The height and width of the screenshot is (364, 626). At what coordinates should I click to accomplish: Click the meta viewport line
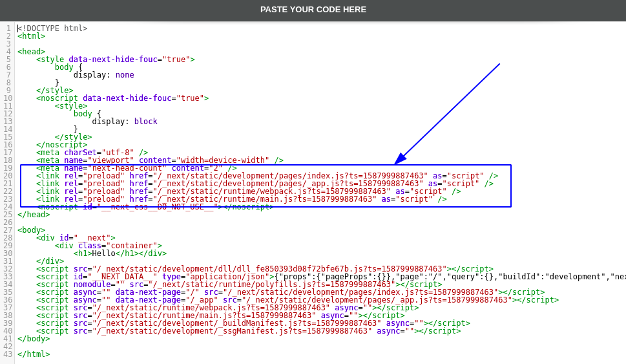[160, 160]
